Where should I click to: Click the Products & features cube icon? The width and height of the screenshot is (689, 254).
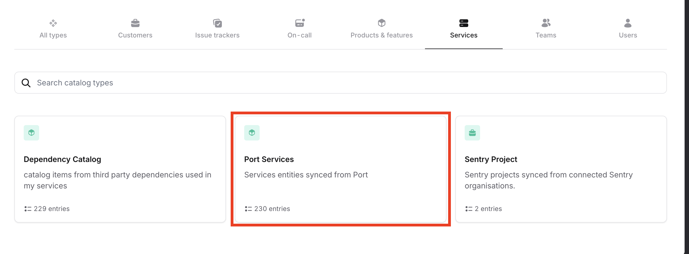point(381,23)
